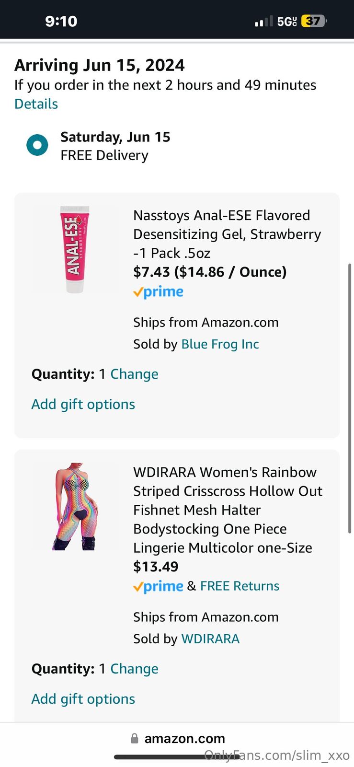354x767 pixels.
Task: Tap the prime logo under the $7.43 price
Action: click(158, 292)
